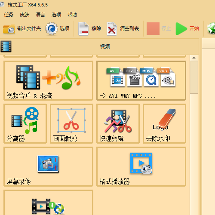The image size is (215, 215).
Task: Click the 移除 toolbar label
Action: point(96,28)
